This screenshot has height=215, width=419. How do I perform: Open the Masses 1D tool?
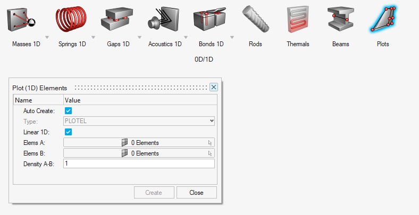coord(21,20)
